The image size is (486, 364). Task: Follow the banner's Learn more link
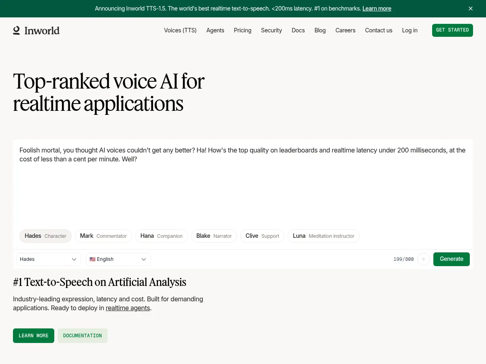[x=377, y=8]
